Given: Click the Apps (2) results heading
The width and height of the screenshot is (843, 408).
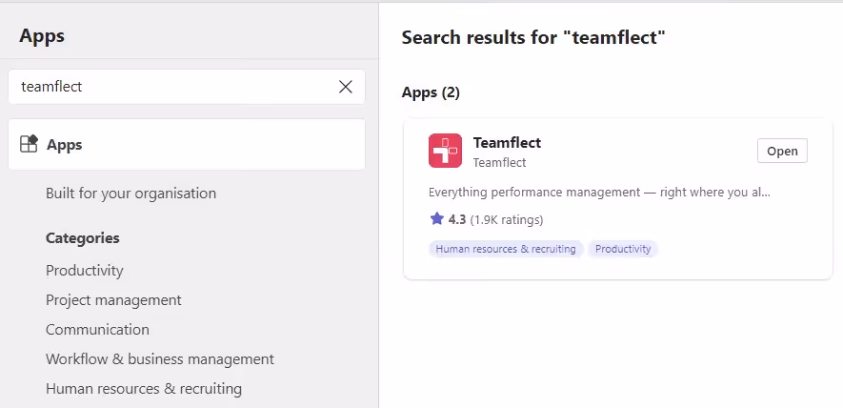Looking at the screenshot, I should (431, 92).
